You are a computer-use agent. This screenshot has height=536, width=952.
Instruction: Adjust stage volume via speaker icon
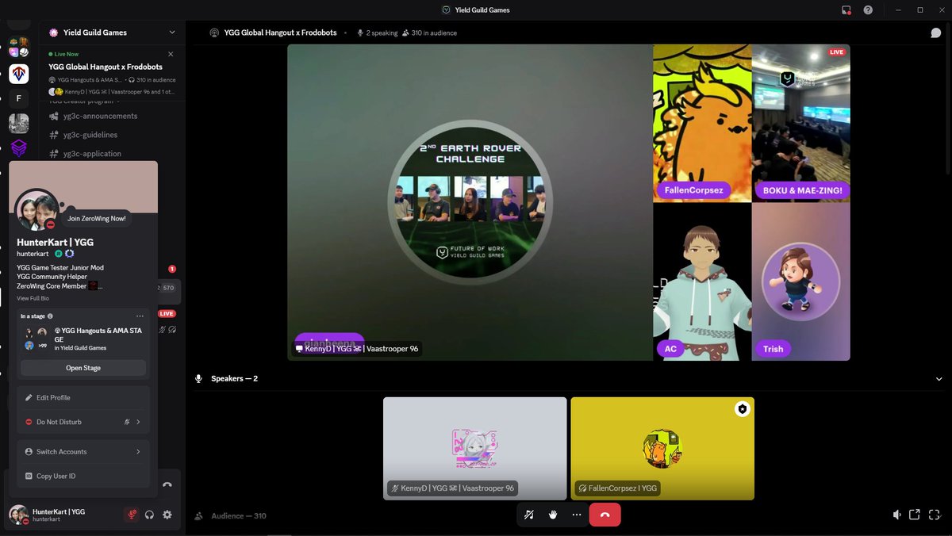click(x=896, y=515)
